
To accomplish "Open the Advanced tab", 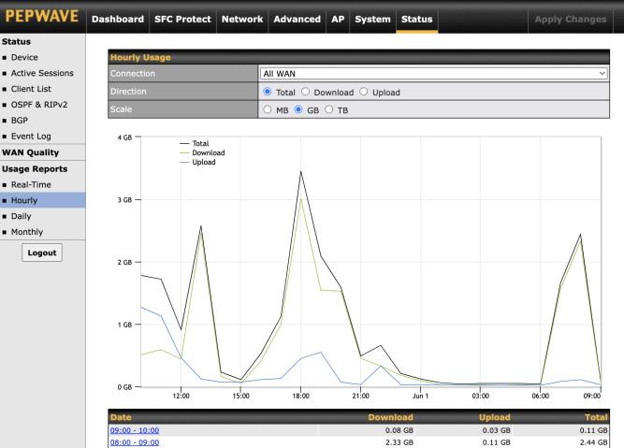I will coord(297,19).
